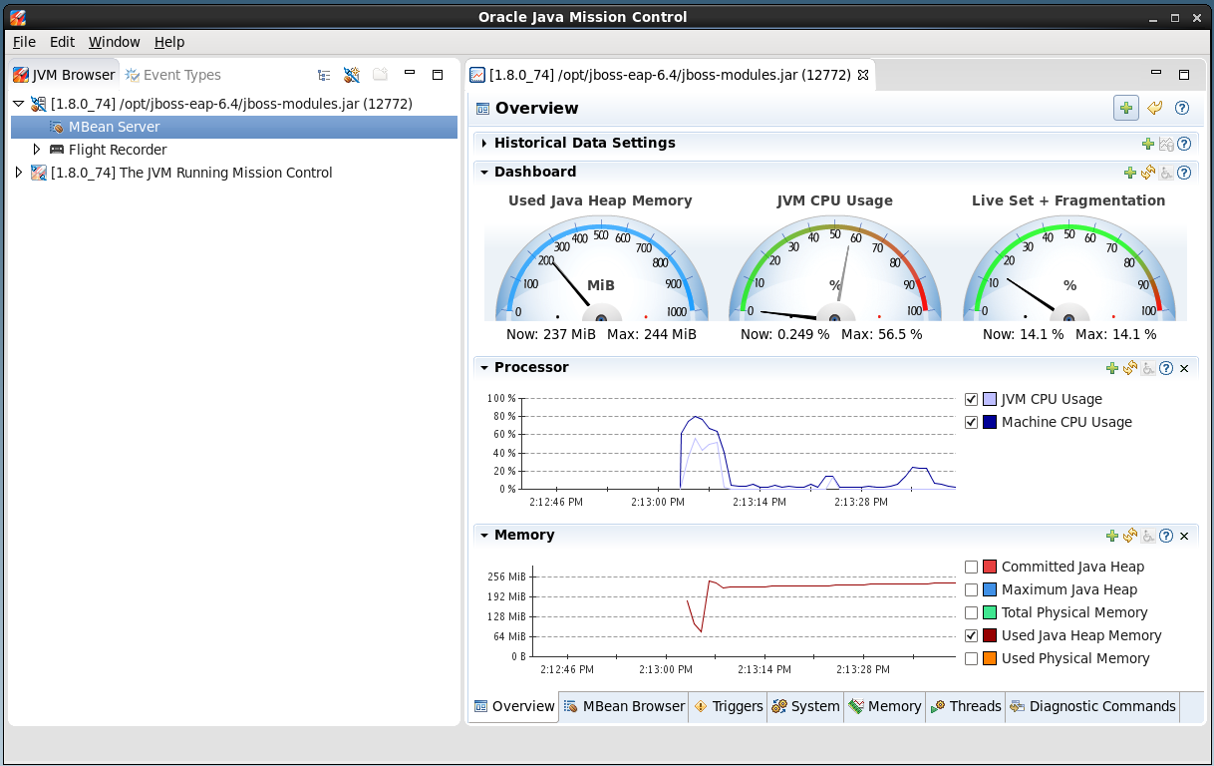The height and width of the screenshot is (766, 1214).
Task: Switch to the Event Types tab
Action: pos(172,75)
